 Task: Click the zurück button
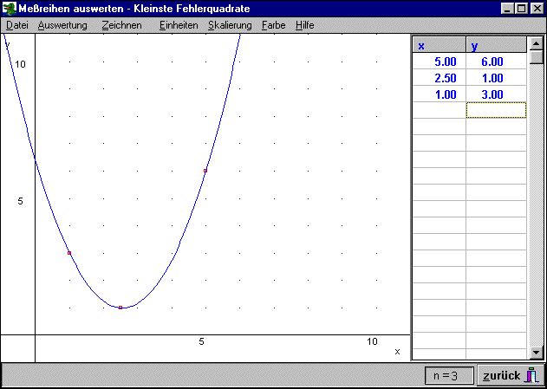point(510,376)
